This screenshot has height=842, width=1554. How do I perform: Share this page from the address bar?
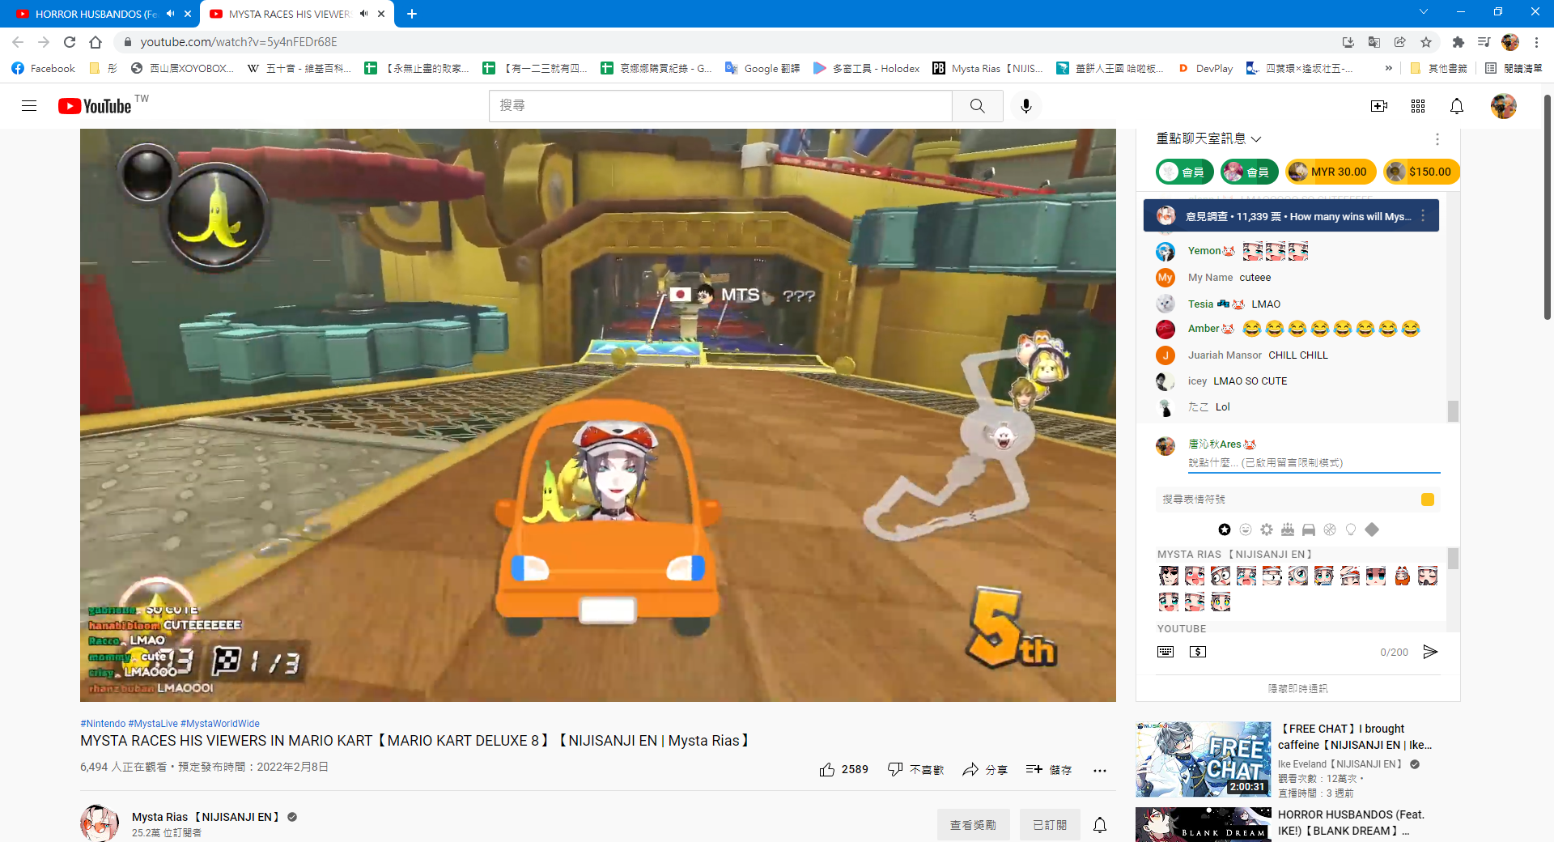1400,42
